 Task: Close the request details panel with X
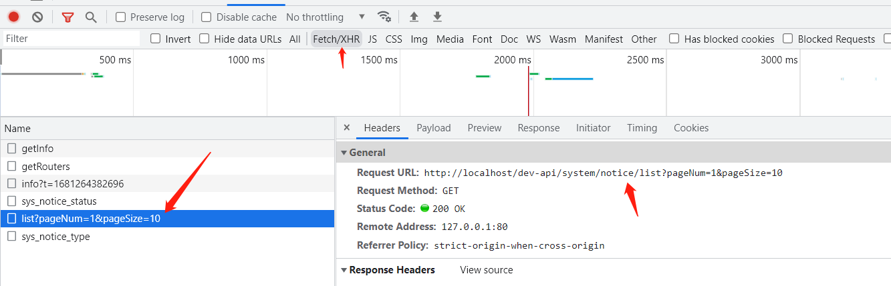(346, 128)
